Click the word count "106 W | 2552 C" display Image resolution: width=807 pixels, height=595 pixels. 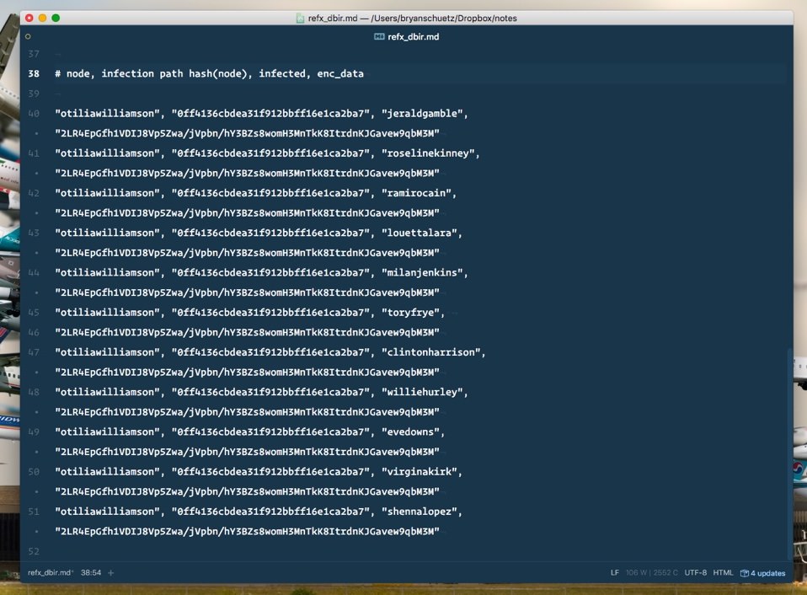point(651,572)
